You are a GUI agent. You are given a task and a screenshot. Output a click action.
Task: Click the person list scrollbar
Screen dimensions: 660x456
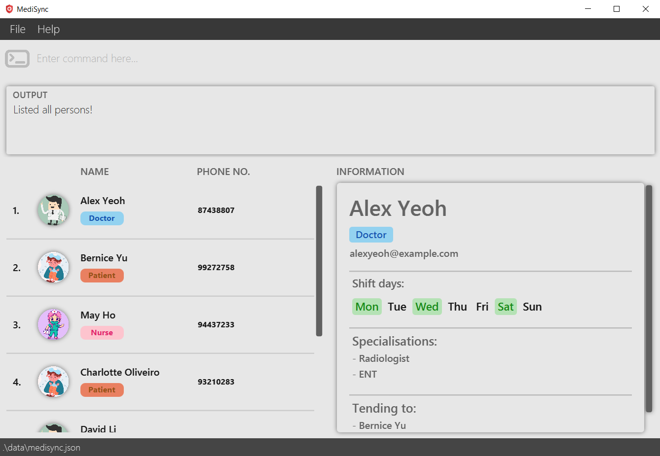[319, 261]
